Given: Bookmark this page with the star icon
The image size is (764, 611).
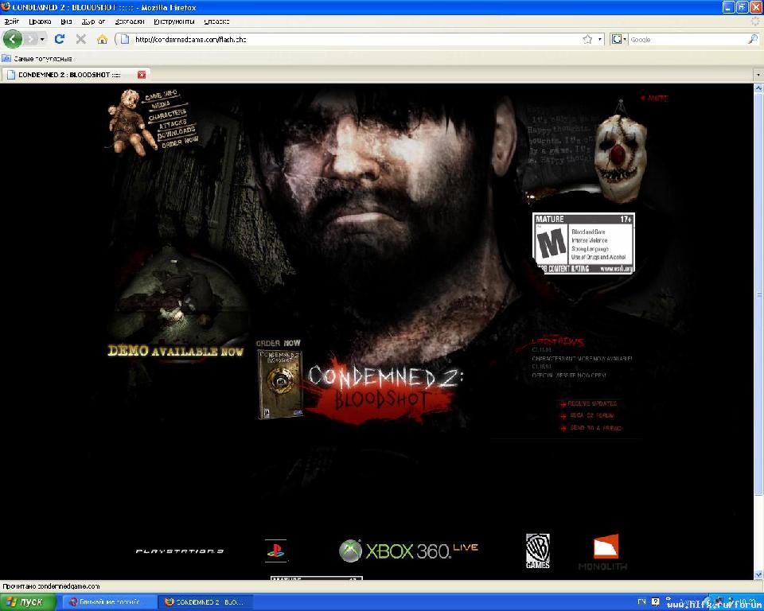Looking at the screenshot, I should (587, 39).
